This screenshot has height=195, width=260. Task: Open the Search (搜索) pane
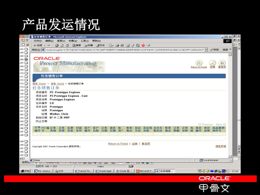coord(76,45)
